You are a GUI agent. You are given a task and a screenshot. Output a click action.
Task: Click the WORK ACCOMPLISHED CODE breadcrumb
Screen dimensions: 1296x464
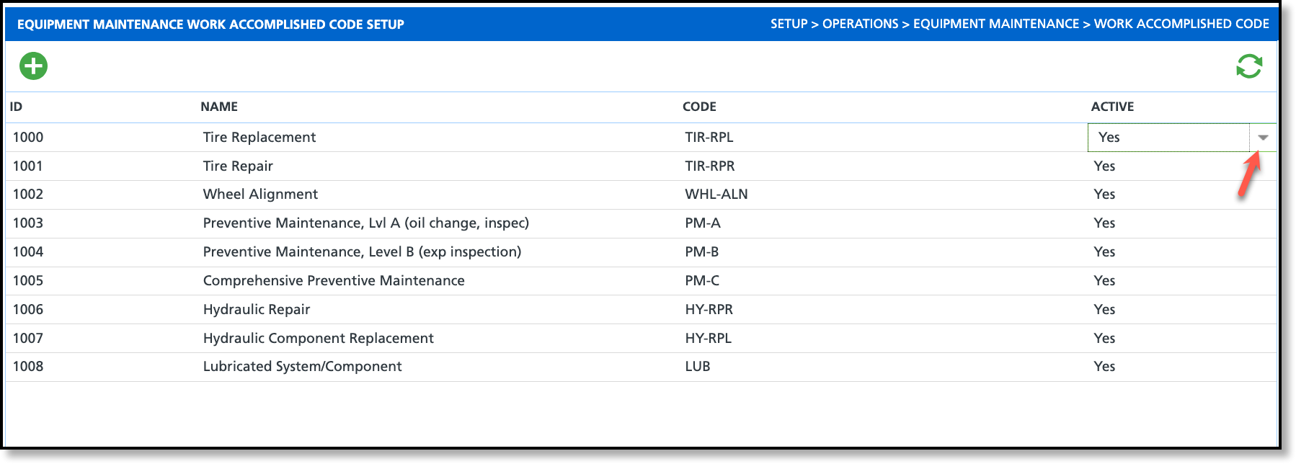(1181, 24)
